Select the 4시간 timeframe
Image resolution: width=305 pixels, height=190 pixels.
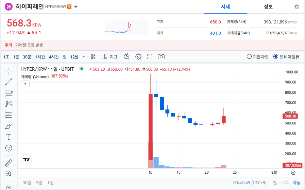pos(54,57)
